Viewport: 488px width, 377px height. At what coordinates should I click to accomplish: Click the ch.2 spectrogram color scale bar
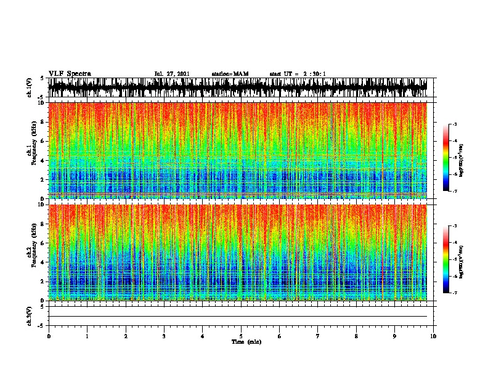[446, 259]
